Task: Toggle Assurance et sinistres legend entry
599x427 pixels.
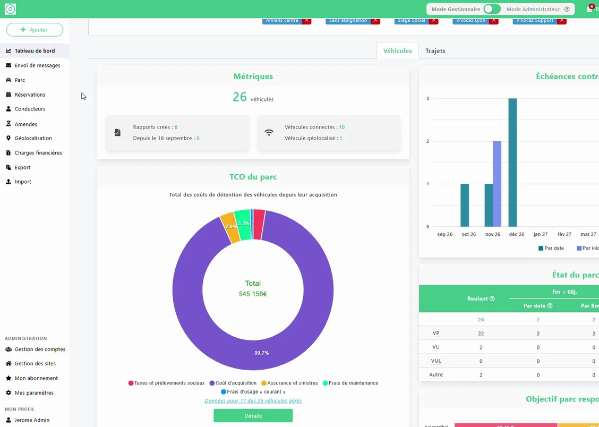Action: click(x=289, y=383)
